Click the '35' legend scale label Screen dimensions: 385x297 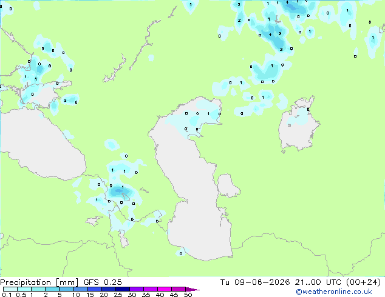[146, 295]
